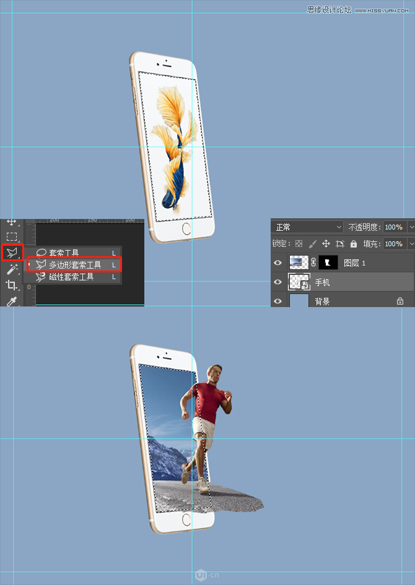Select layer named 背景
415x585 pixels.
point(323,301)
